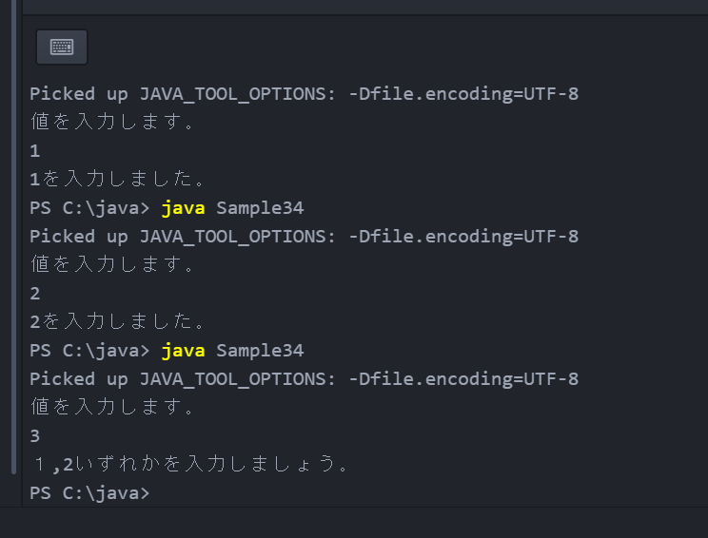Click the message '1,2いずれかを入力しましょう。'
This screenshot has height=538, width=708.
pyautogui.click(x=190, y=464)
